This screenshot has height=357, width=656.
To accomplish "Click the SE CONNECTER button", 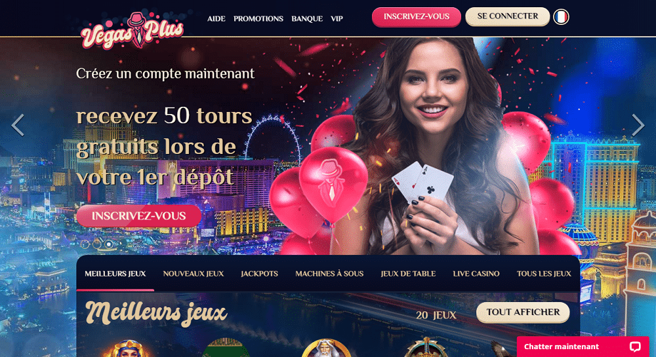I will coord(508,16).
